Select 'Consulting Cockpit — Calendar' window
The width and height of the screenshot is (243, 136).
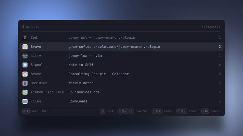tap(98, 74)
